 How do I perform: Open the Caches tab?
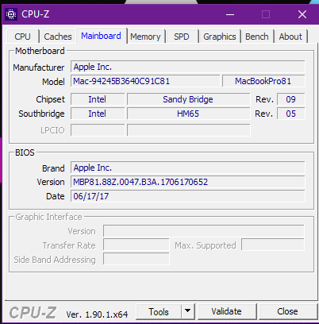pyautogui.click(x=58, y=37)
